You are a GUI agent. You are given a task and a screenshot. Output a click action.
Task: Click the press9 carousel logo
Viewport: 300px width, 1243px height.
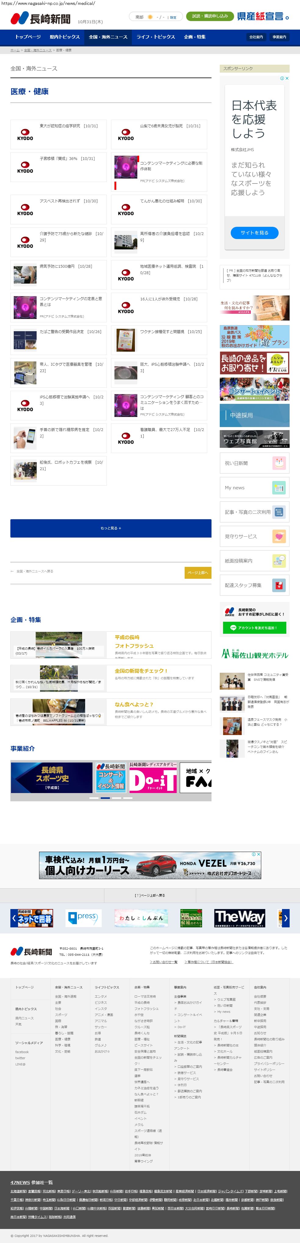tap(83, 918)
